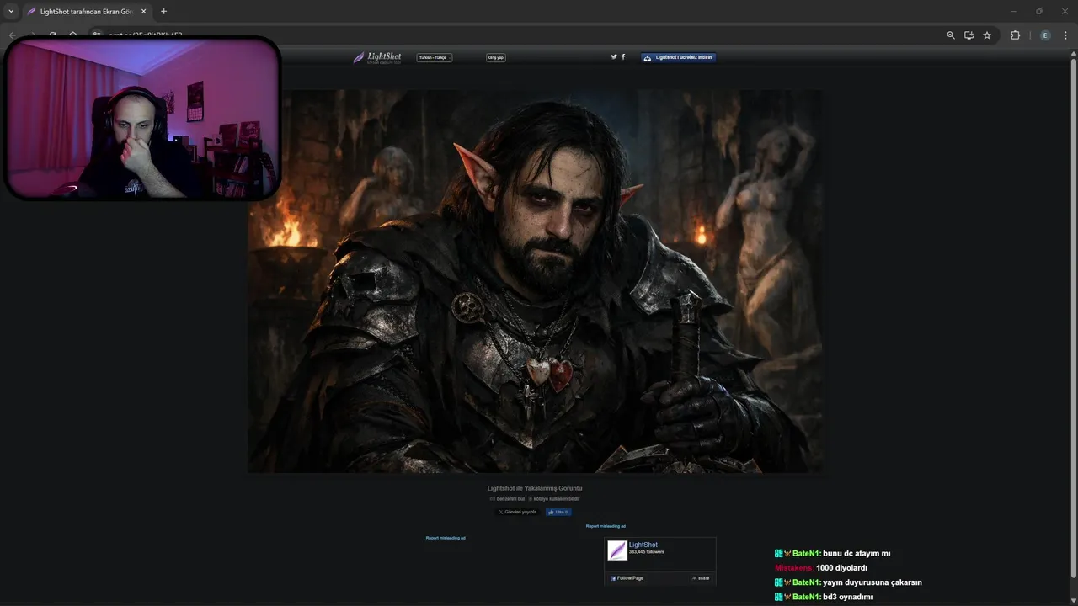The width and height of the screenshot is (1078, 606).
Task: Open the Chrome three-dot menu
Action: pos(1066,35)
